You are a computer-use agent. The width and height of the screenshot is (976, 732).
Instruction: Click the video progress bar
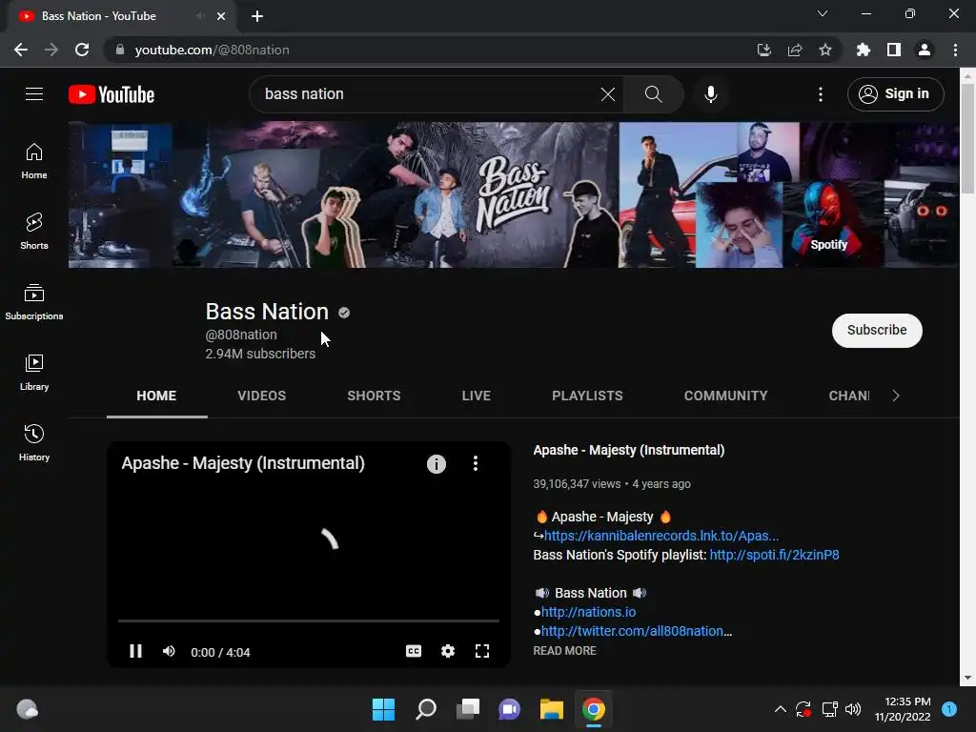[x=309, y=620]
